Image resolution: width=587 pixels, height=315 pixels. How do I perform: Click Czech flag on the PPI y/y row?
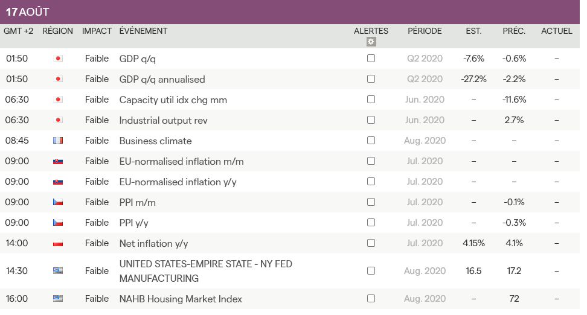[x=58, y=223]
